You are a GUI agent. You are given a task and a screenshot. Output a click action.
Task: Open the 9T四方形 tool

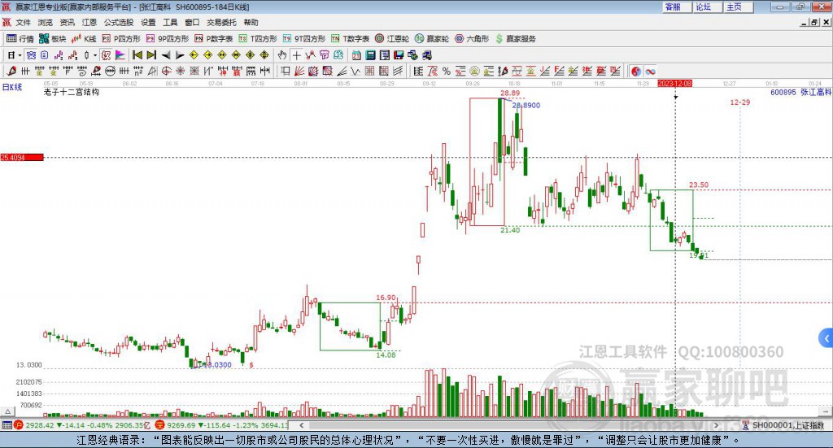tap(303, 39)
